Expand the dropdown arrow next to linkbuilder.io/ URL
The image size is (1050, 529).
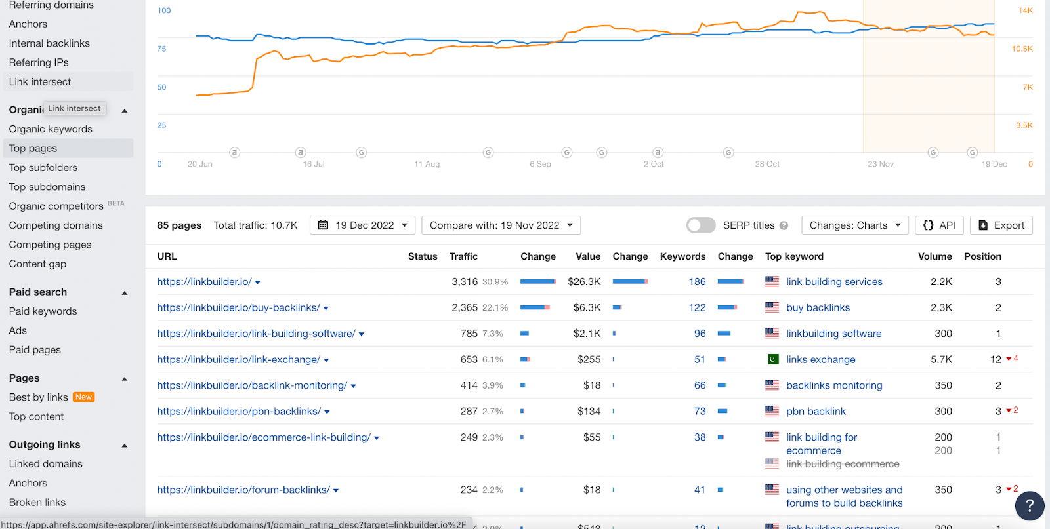point(258,283)
